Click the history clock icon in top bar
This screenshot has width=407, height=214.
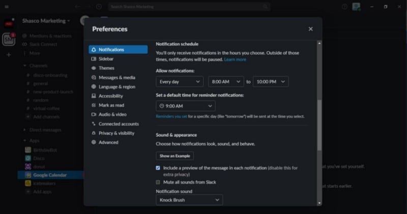point(99,7)
